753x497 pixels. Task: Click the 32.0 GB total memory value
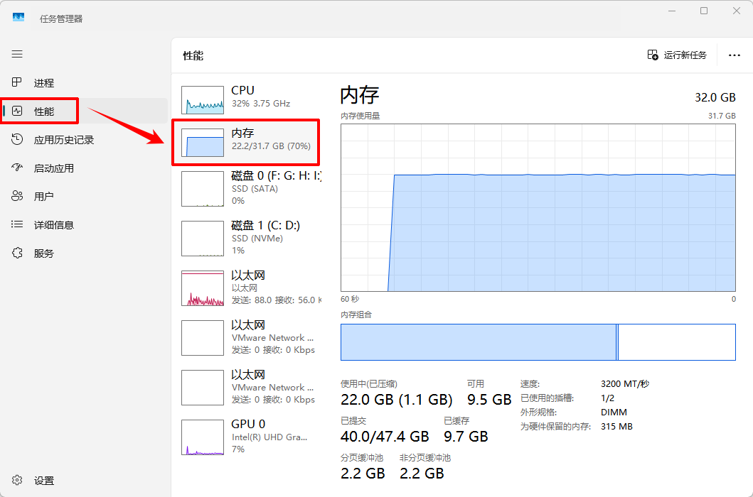(715, 97)
